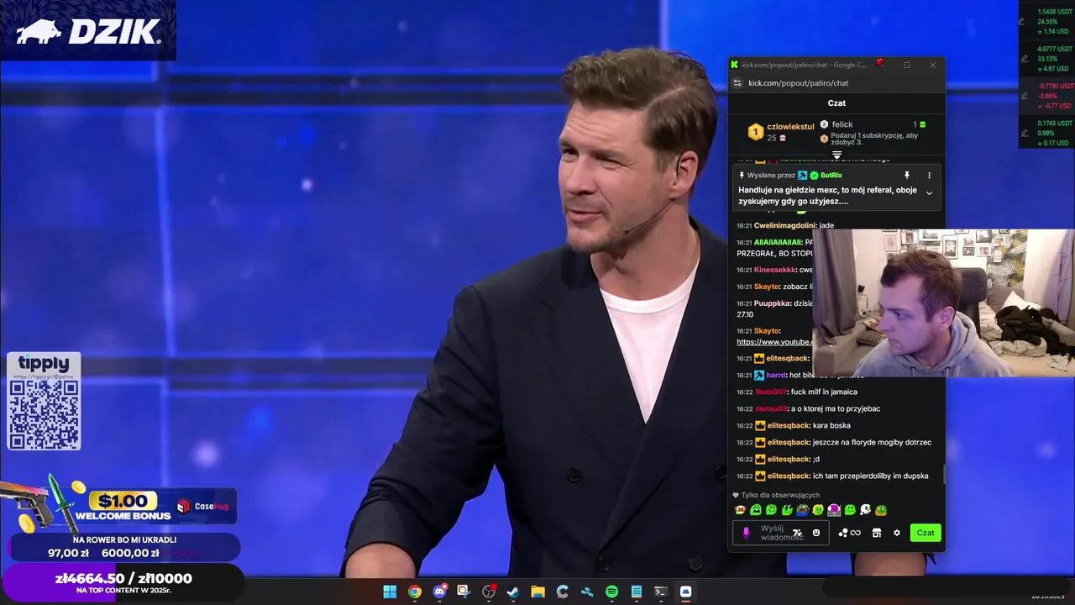Screen dimensions: 1075x605
Task: Click the Kick favicon in window title
Action: 735,65
